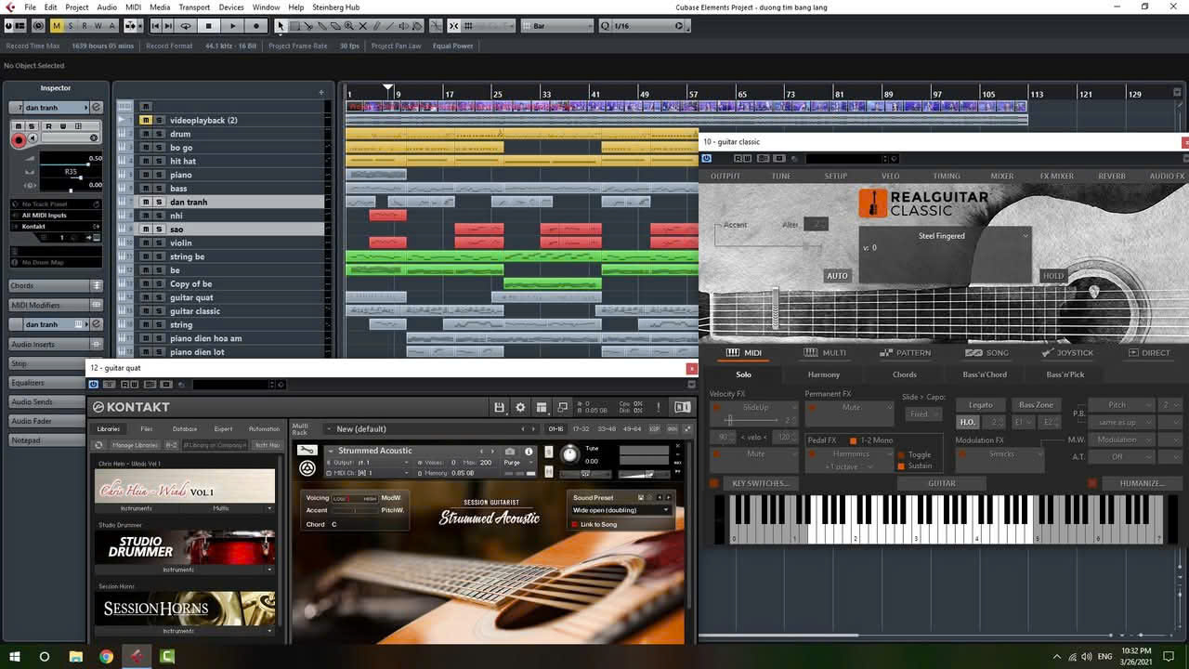Click the Kontakt library search input field
Viewport: 1189px width, 669px height.
pos(215,445)
